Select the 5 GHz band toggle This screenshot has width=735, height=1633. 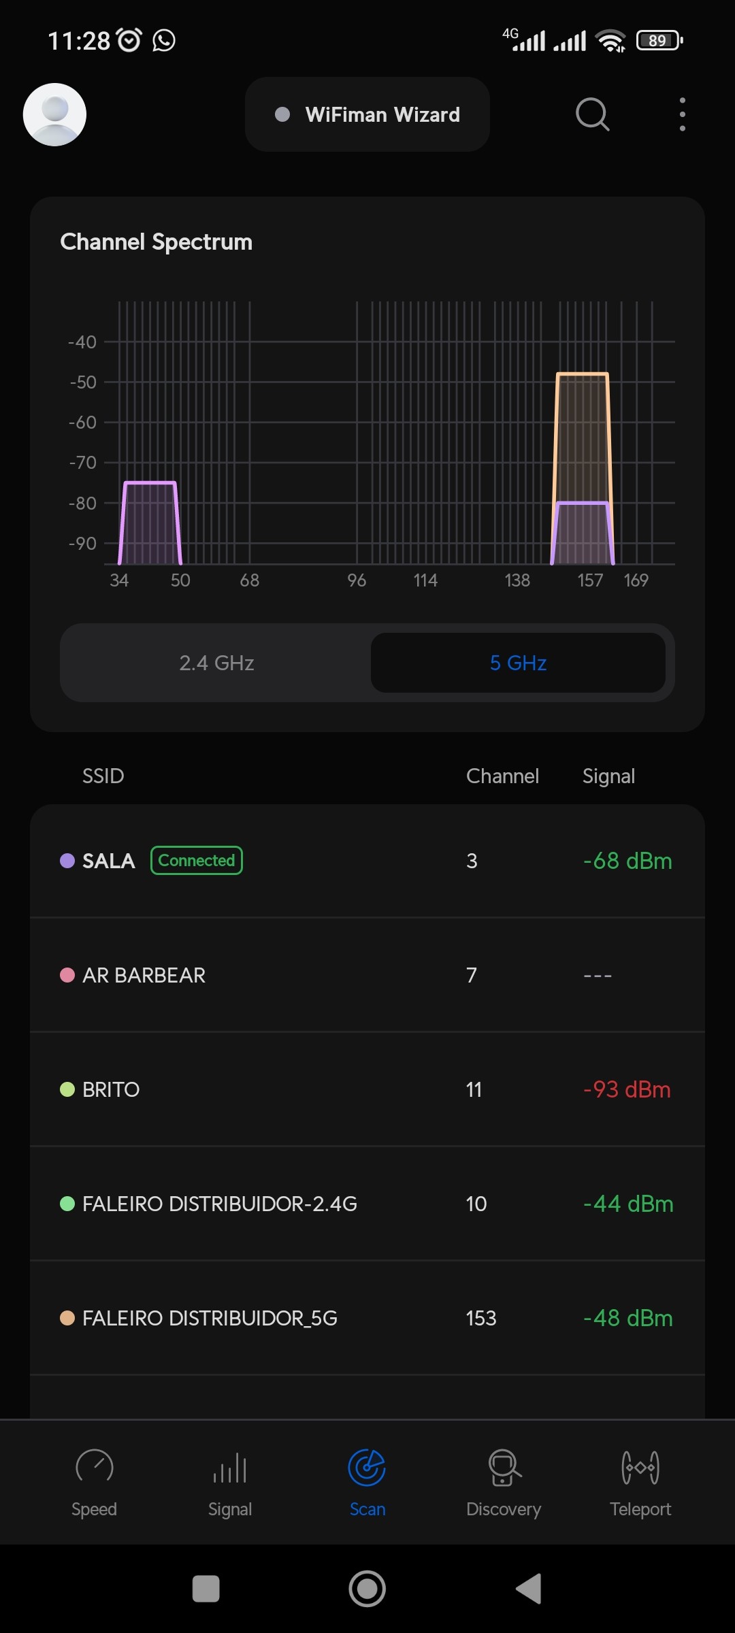pos(518,663)
